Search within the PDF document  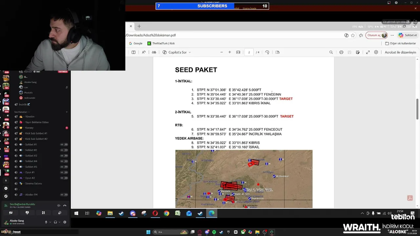(331, 52)
